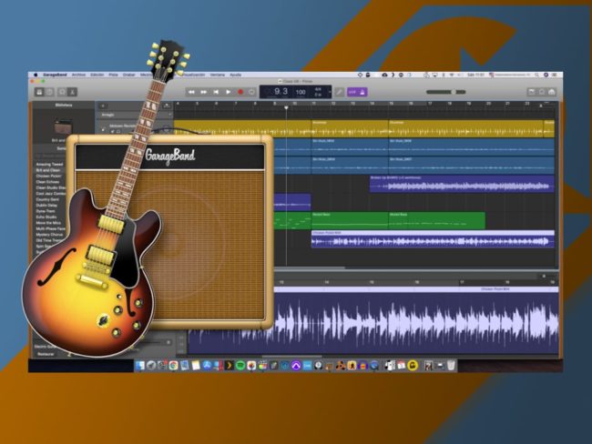Open the Edición menu
Screen dimensions: 592x444
click(97, 75)
